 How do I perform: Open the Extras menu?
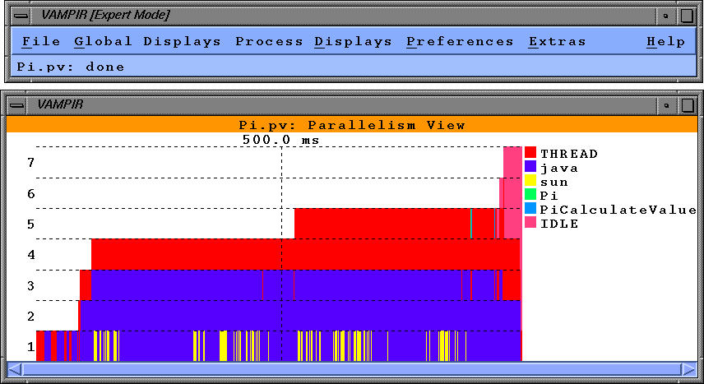(557, 42)
